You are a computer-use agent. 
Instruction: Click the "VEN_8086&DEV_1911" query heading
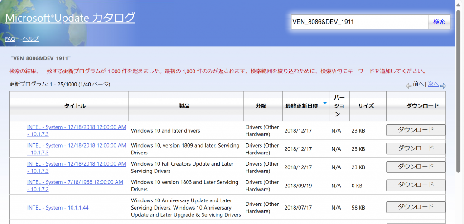40,58
